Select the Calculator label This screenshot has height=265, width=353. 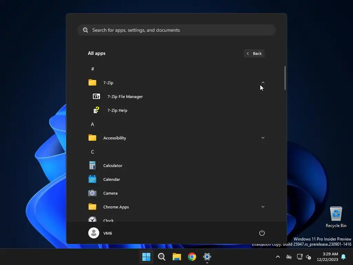(113, 166)
